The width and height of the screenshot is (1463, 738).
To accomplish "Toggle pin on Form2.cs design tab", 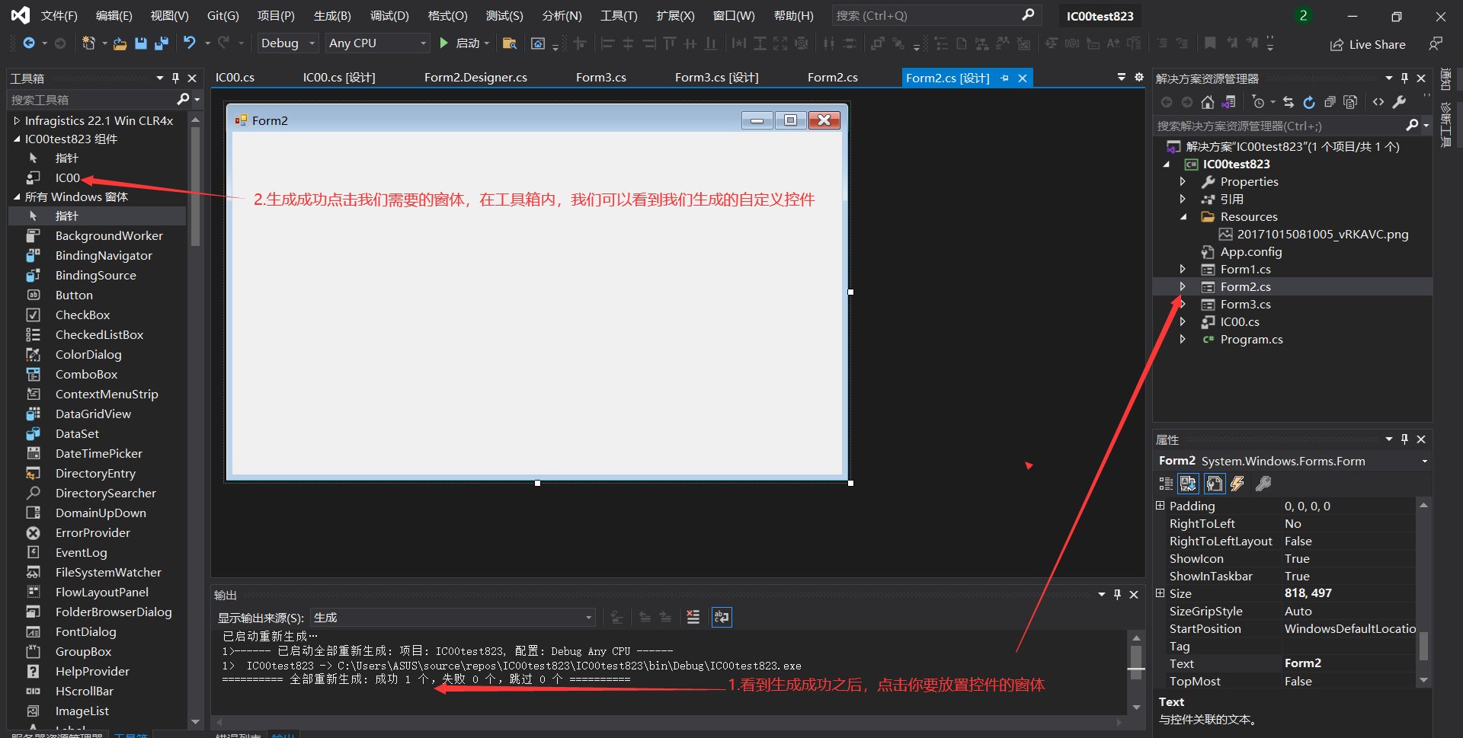I will point(1005,78).
